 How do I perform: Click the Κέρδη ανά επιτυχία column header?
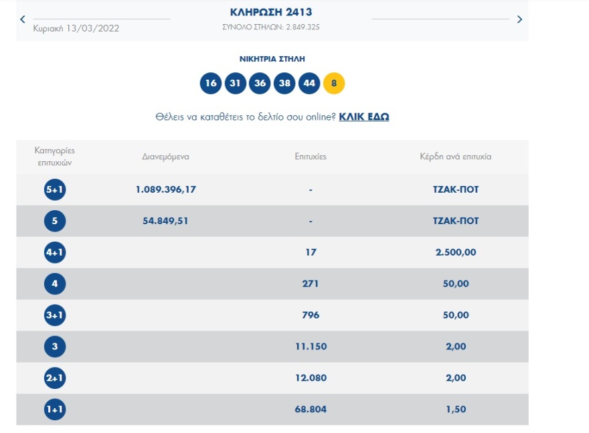tap(456, 157)
